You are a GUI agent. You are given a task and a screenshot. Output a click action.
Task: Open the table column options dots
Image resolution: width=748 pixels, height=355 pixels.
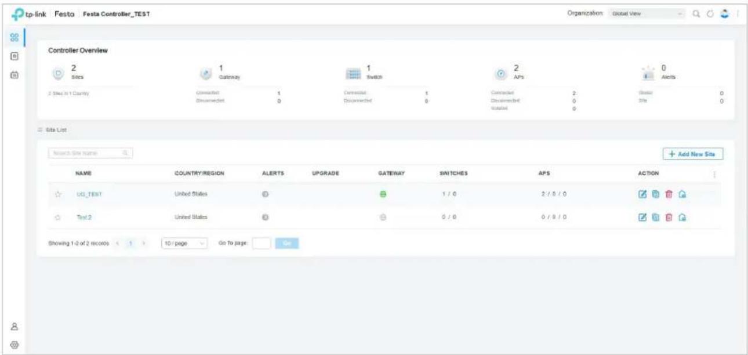[714, 174]
